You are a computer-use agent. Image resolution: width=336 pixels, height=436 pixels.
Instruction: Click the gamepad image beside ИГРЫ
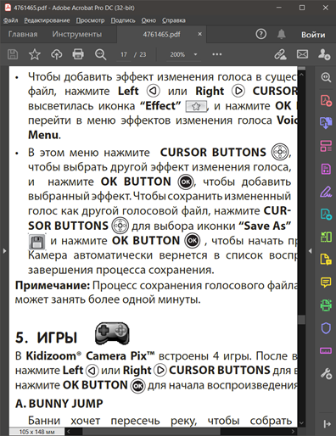(x=112, y=333)
